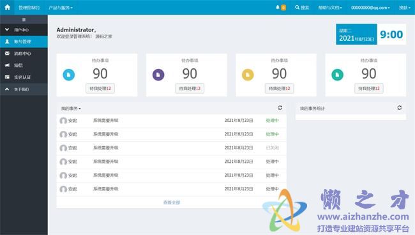Select 实名认证 in the sidebar
415x235 pixels.
pyautogui.click(x=24, y=77)
